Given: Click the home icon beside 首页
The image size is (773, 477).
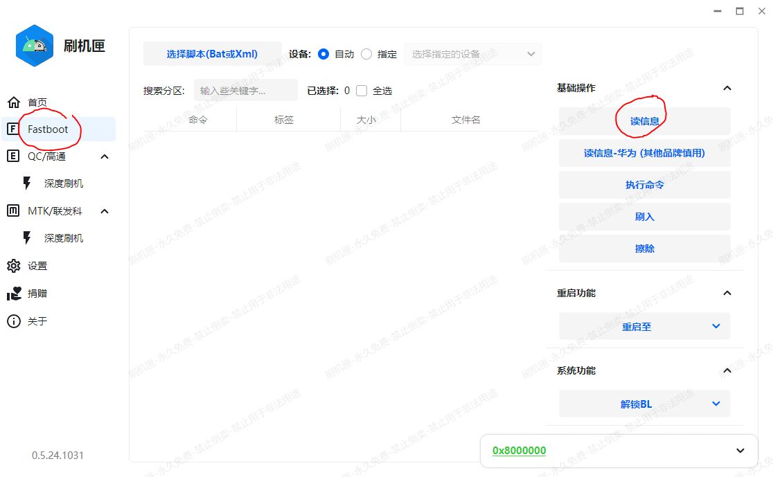Looking at the screenshot, I should [x=13, y=102].
